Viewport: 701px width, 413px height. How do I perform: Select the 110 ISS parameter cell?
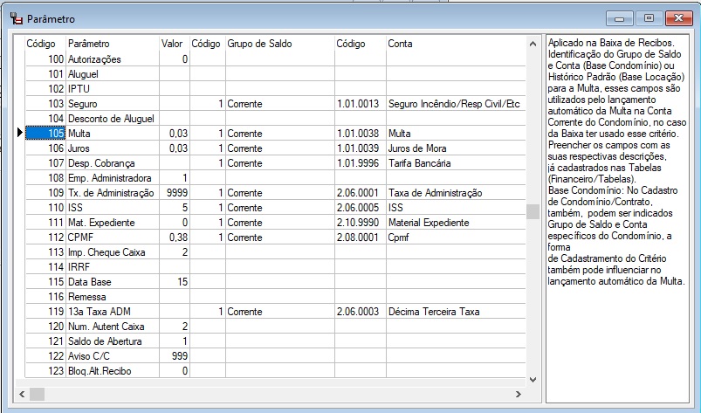coord(113,208)
